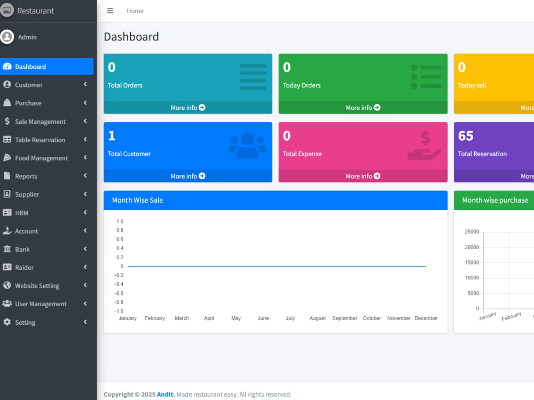
Task: Click the Admin username link
Action: 27,37
